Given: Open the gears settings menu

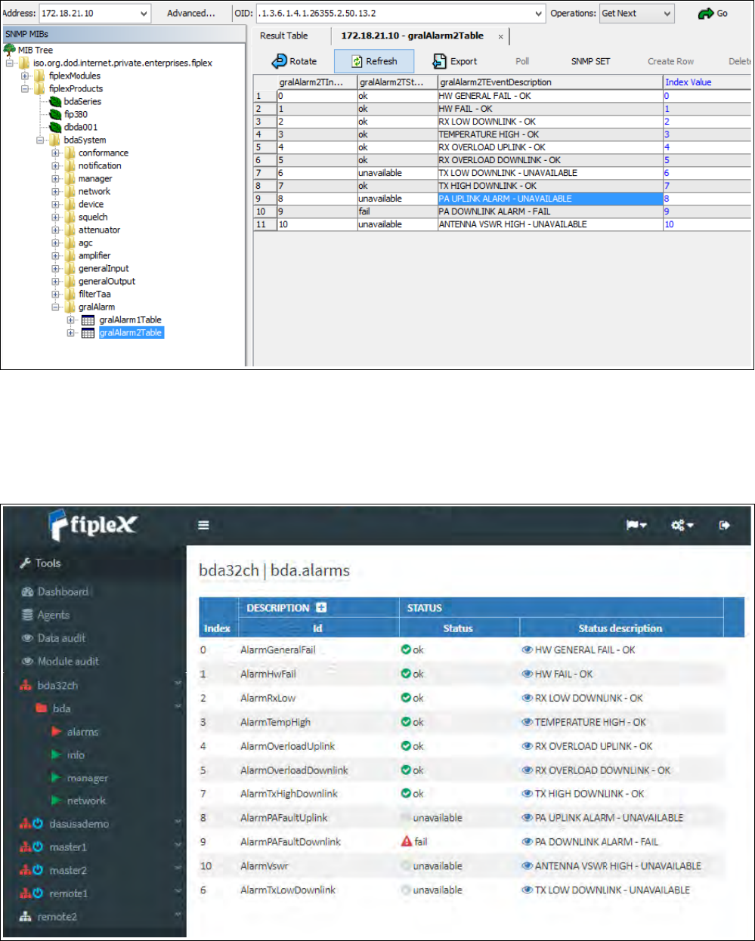Looking at the screenshot, I should click(682, 525).
